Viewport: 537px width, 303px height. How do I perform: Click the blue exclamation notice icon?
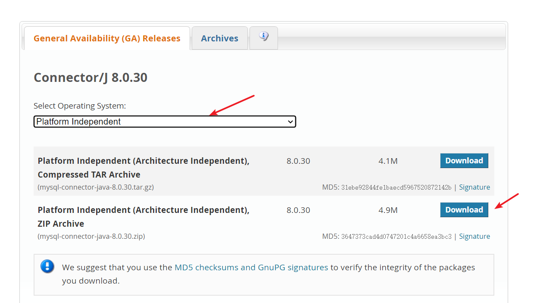pos(47,266)
